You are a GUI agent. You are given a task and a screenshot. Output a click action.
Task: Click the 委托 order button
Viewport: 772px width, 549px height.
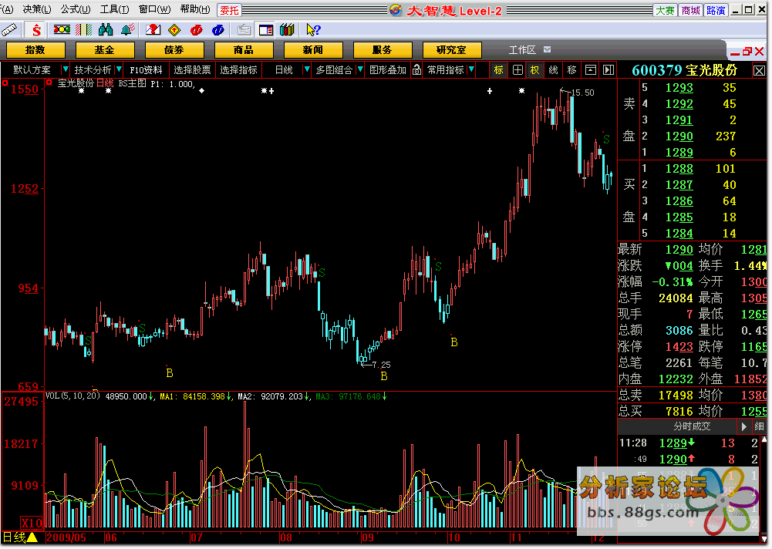point(228,10)
